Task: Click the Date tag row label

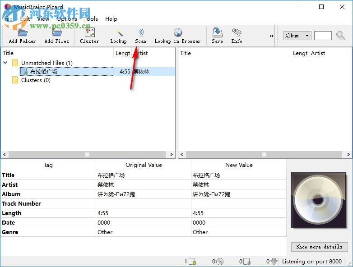Action: tap(8, 222)
